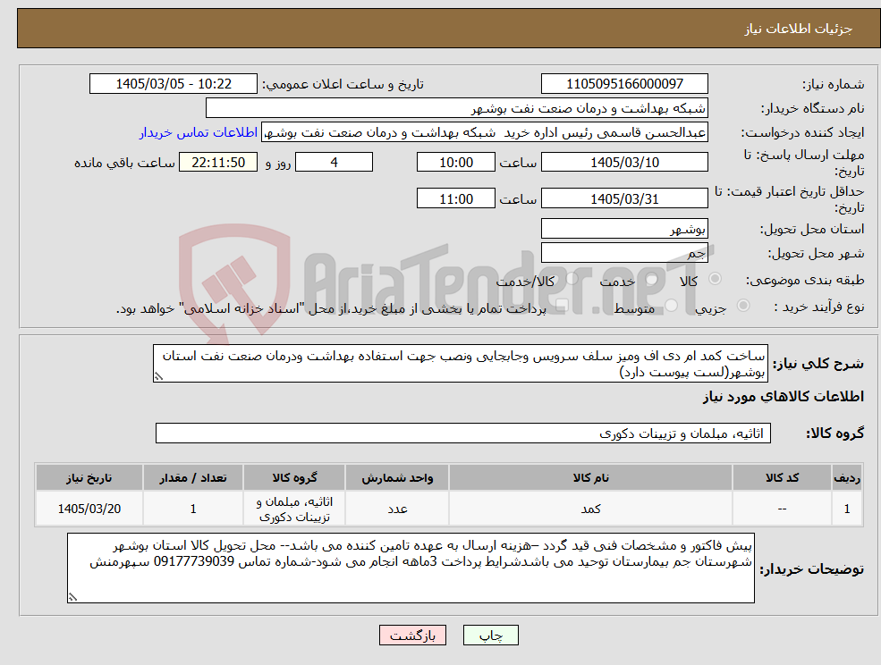Click the چاپ (print) button
Viewport: 881px width, 665px height.
(x=490, y=636)
